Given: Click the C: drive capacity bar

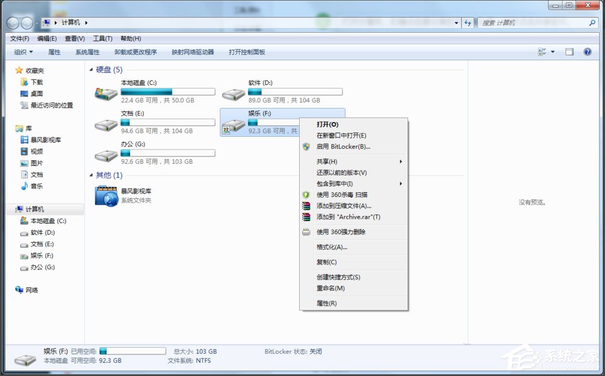Looking at the screenshot, I should pos(167,91).
